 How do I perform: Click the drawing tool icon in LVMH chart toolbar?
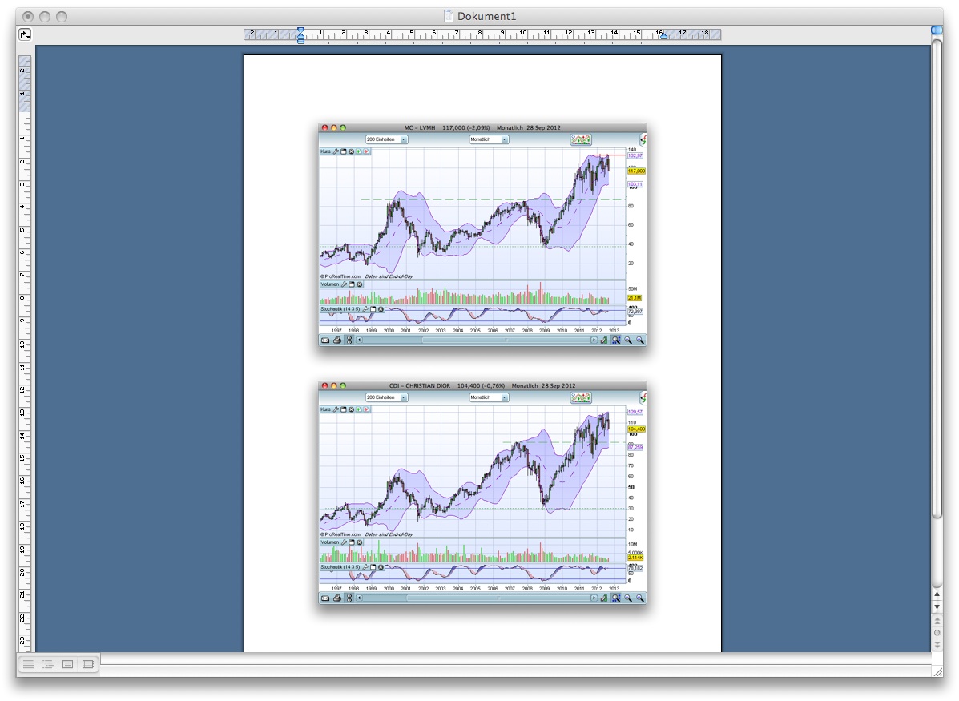(603, 340)
